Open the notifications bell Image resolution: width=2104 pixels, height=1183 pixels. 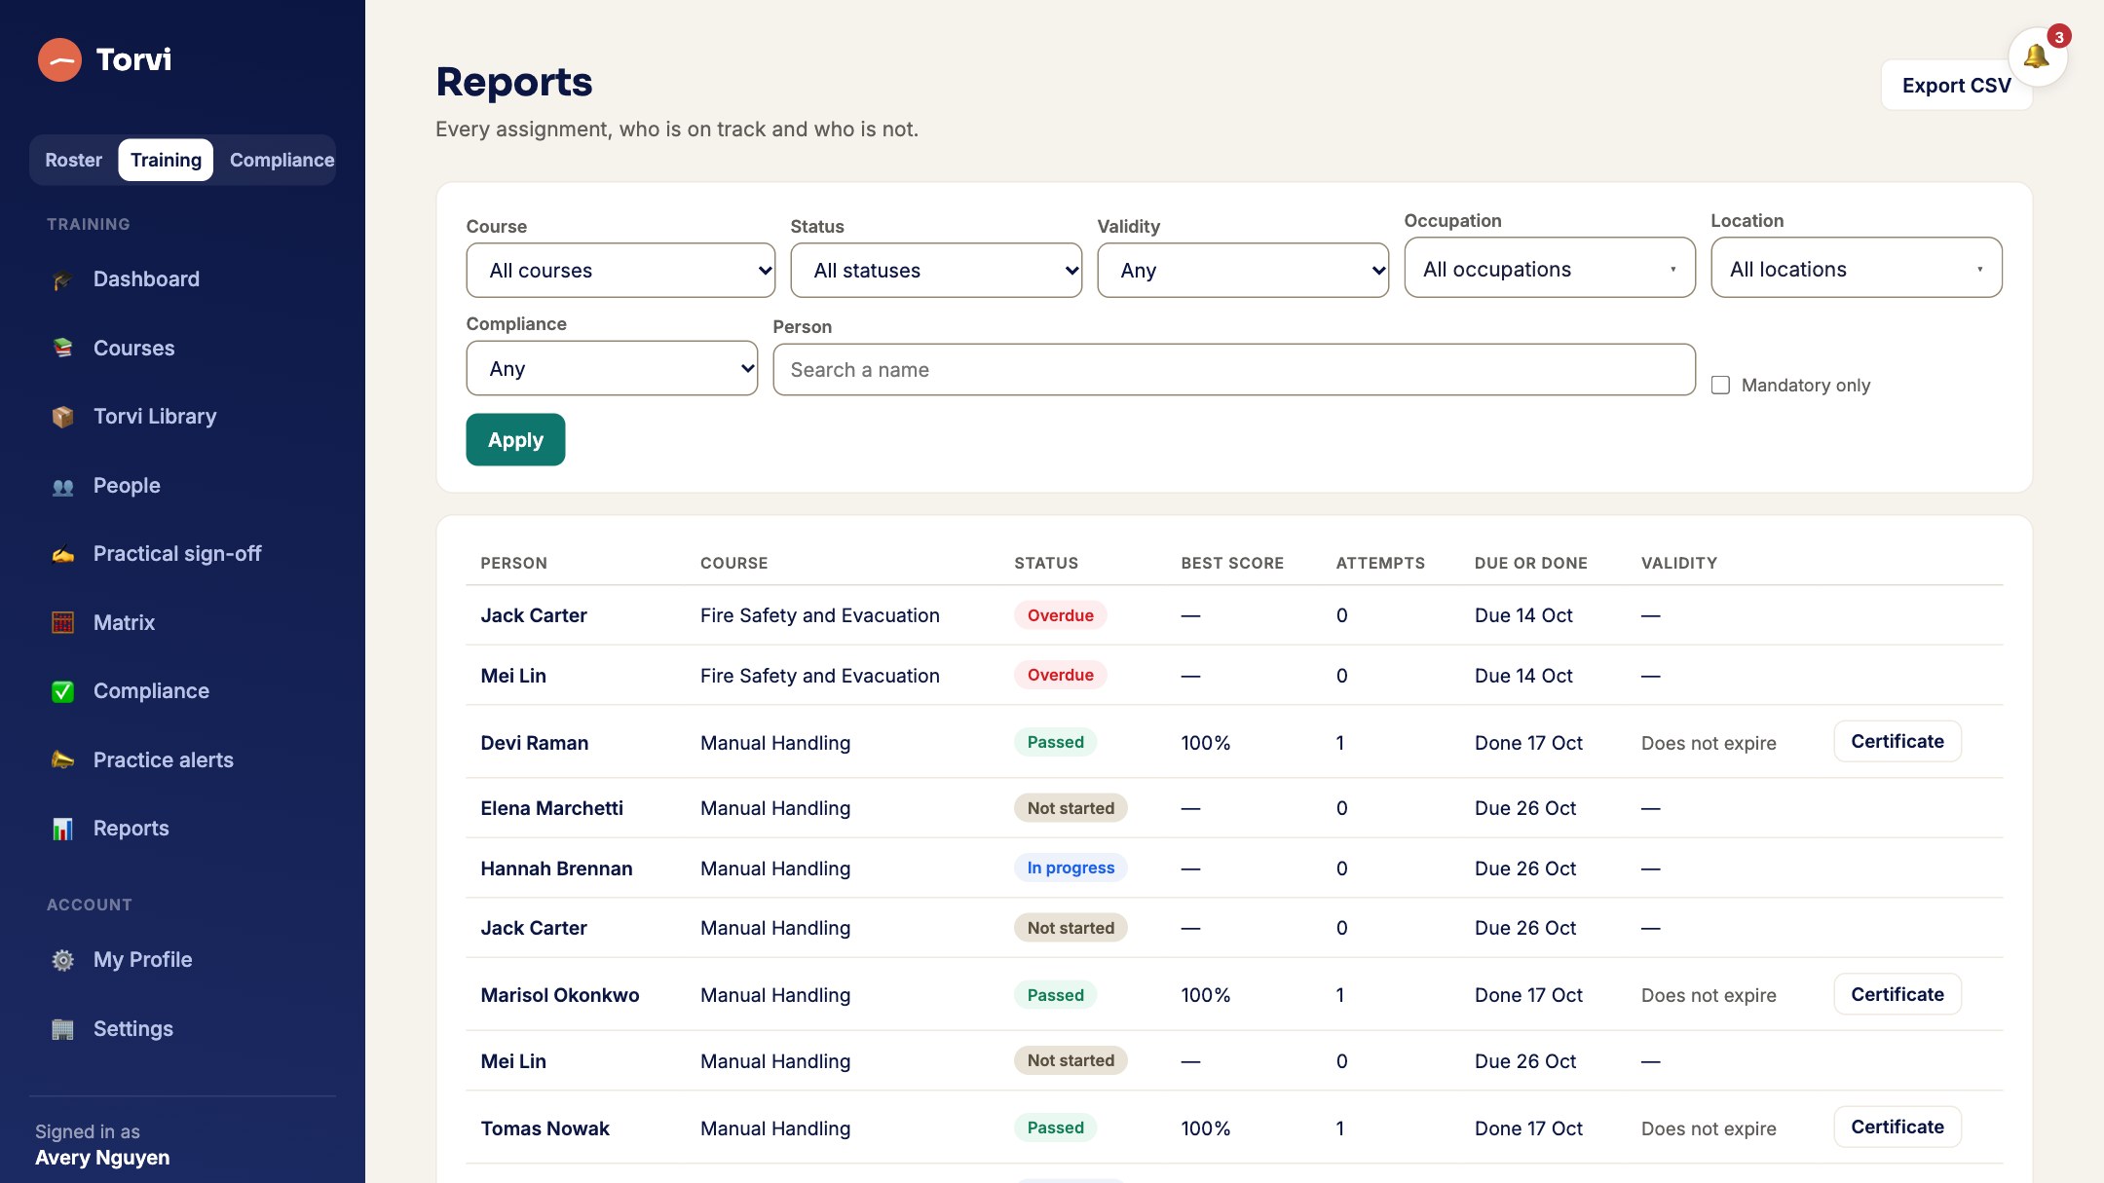click(x=2037, y=56)
